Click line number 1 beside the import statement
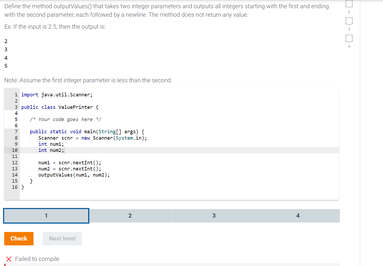This screenshot has height=266, width=383. tap(16, 95)
